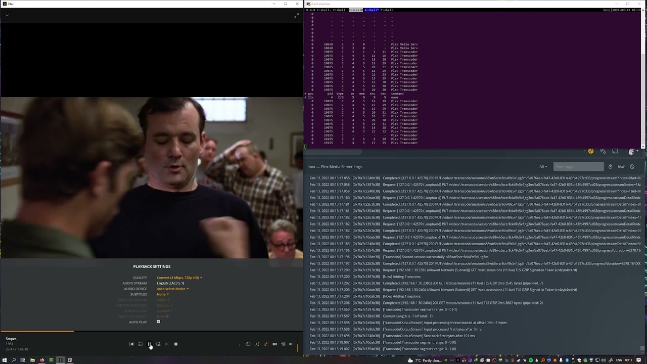Focus the Filter logs input field
Viewport: 647px width, 364px height.
click(x=578, y=167)
